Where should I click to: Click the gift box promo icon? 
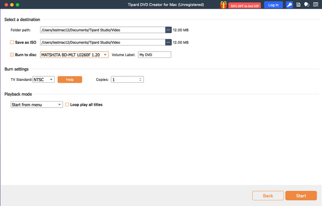coord(224,5)
